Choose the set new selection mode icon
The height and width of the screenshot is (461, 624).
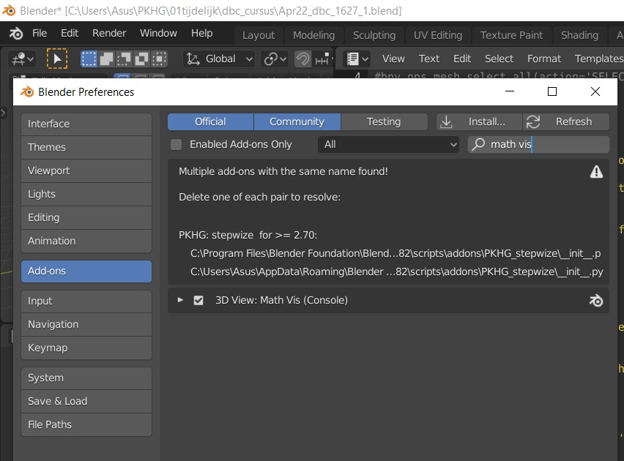click(x=89, y=59)
